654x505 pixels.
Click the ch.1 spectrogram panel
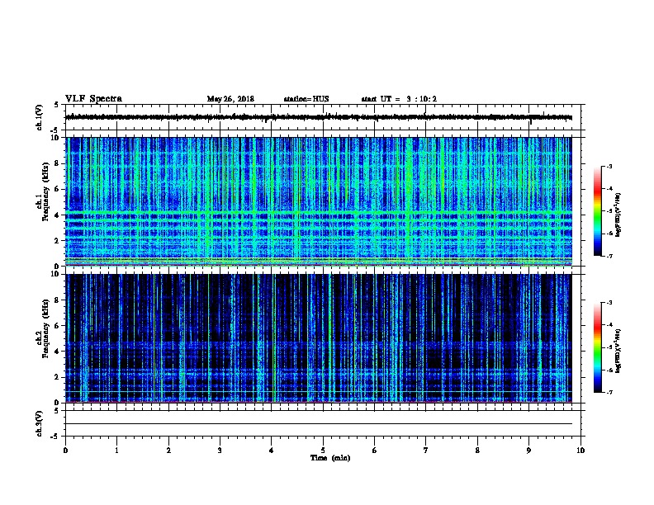click(x=319, y=201)
